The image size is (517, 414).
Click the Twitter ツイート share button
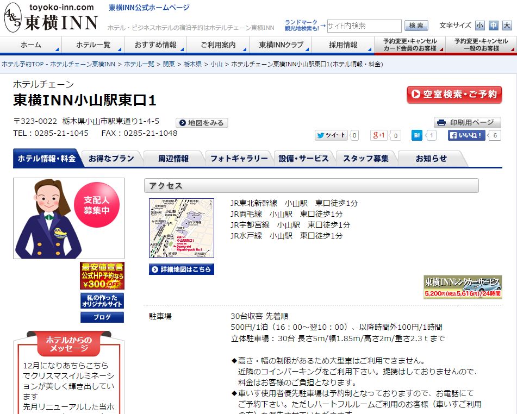[x=331, y=135]
